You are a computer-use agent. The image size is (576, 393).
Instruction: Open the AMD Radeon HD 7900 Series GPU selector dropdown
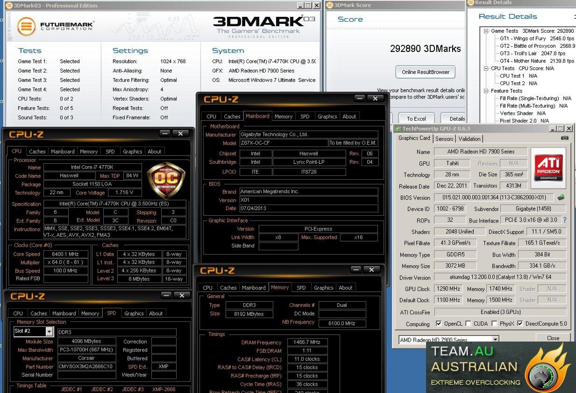pyautogui.click(x=495, y=340)
